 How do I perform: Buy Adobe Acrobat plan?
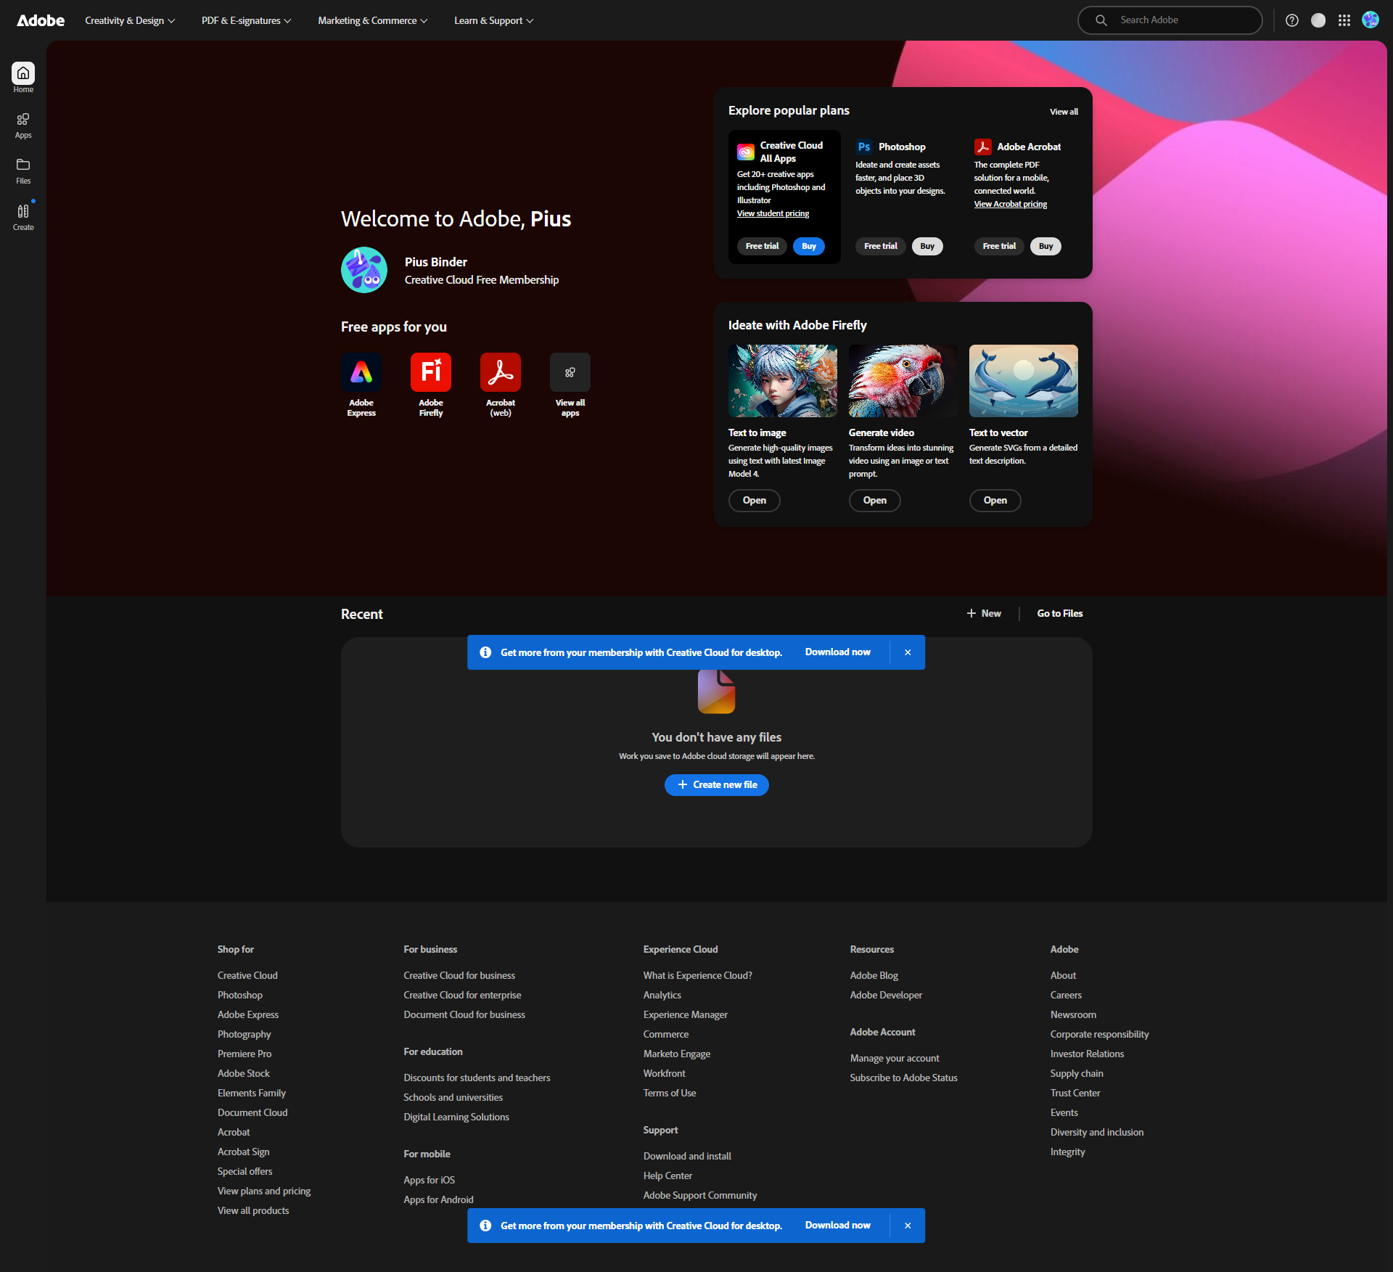tap(1045, 246)
